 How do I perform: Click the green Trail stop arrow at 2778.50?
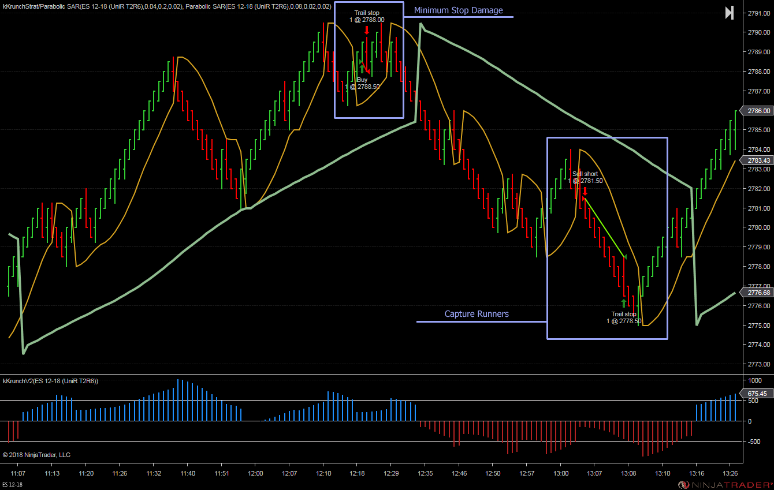(x=624, y=303)
